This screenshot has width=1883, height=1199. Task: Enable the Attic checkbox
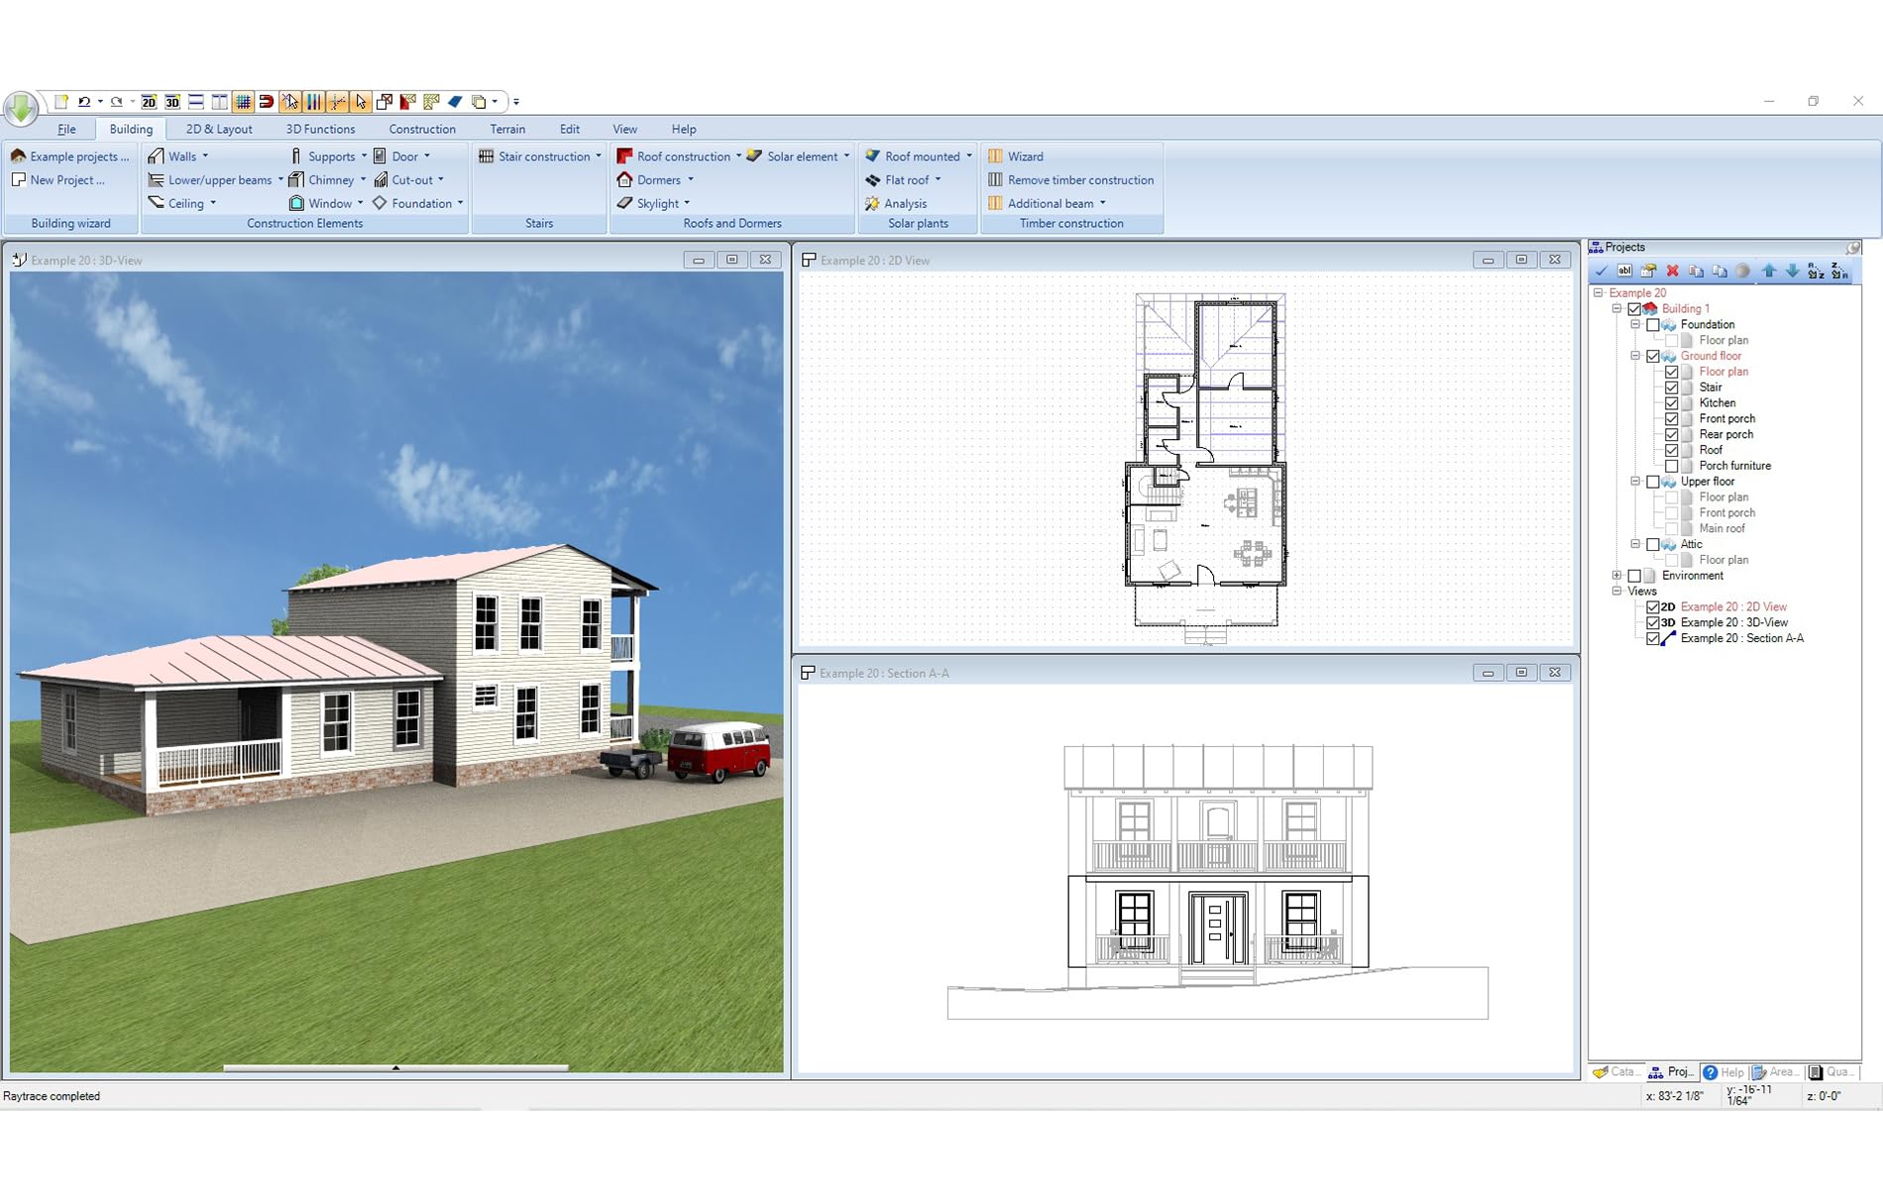(1652, 544)
